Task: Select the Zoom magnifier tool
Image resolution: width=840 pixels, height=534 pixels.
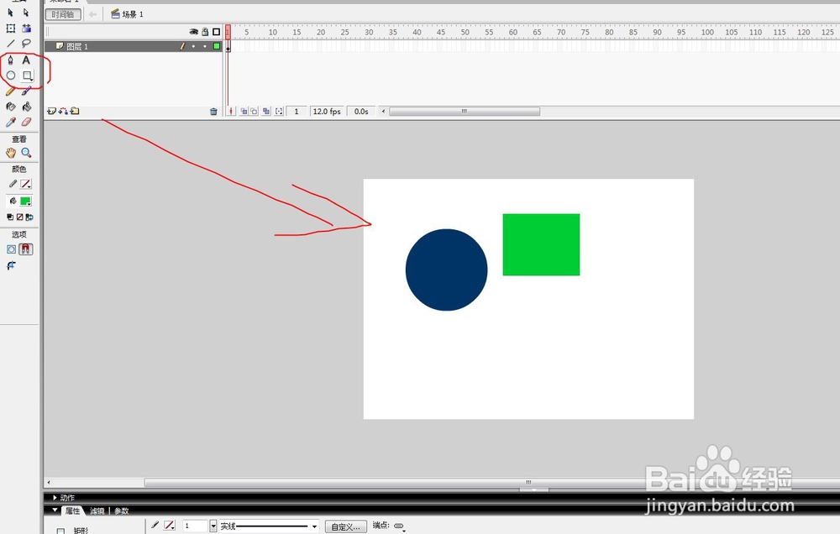Action: pyautogui.click(x=26, y=153)
